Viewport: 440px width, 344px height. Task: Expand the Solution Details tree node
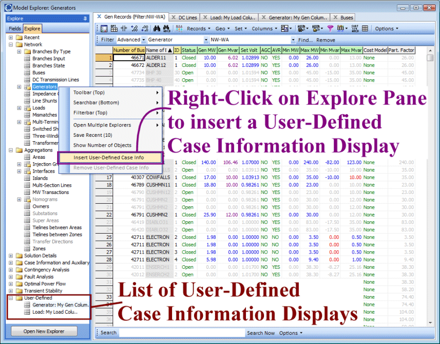(11, 256)
